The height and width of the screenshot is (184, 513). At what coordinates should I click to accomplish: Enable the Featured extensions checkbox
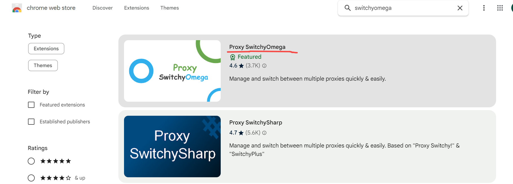[x=31, y=105]
